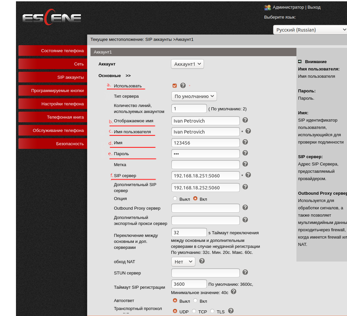Enable Автоответ Вкл radio button
The image size is (347, 316).
point(195,300)
